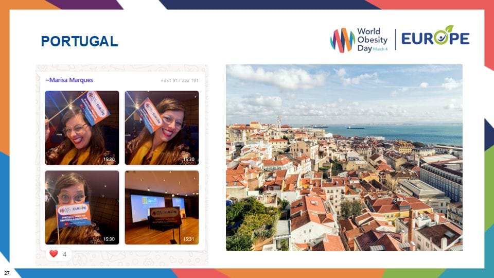This screenshot has height=278, width=494.
Task: Click the white church tower in Lisbon photo
Action: click(x=278, y=124)
